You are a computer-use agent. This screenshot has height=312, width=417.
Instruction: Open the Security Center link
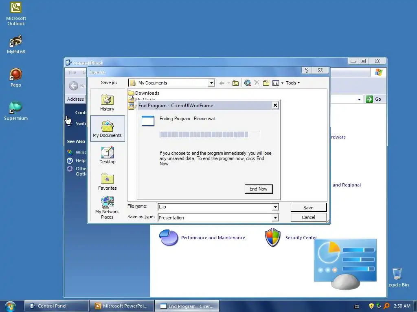click(x=301, y=238)
